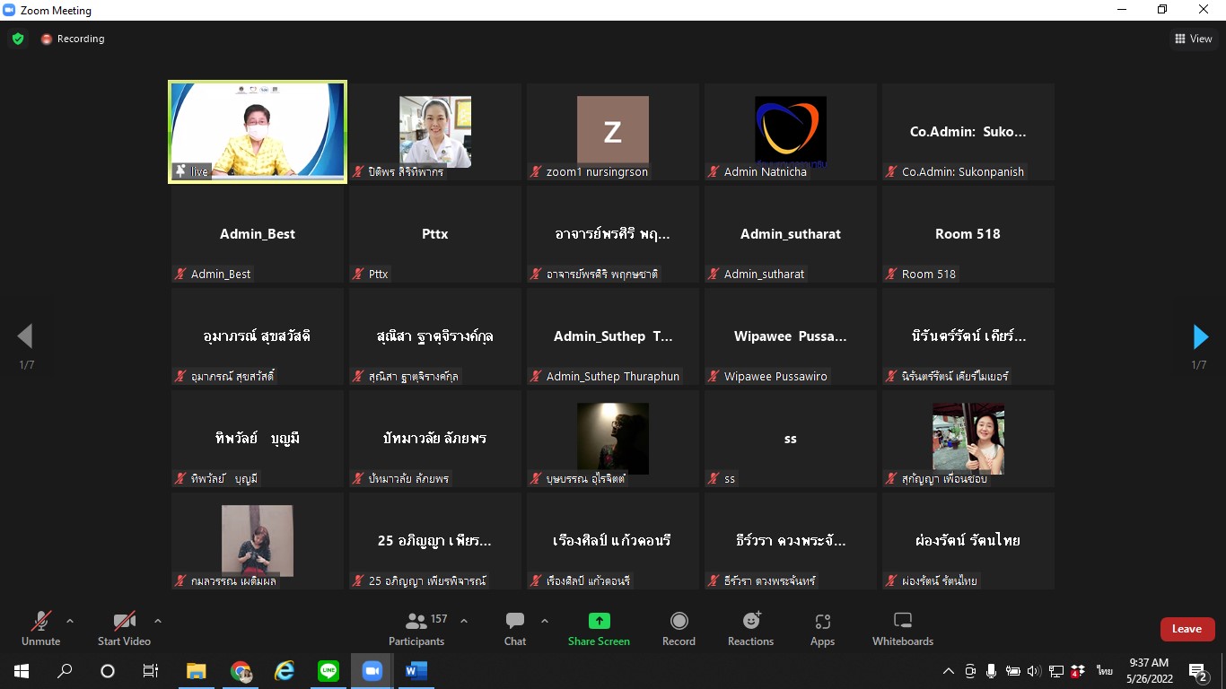Expand the arrow next to Participants
This screenshot has height=689, width=1226.
click(464, 621)
